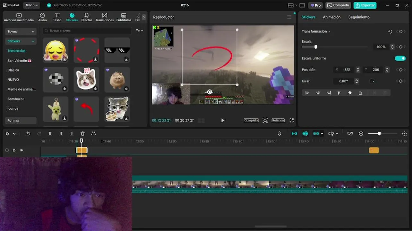Mirror the selected clip

coord(93,133)
